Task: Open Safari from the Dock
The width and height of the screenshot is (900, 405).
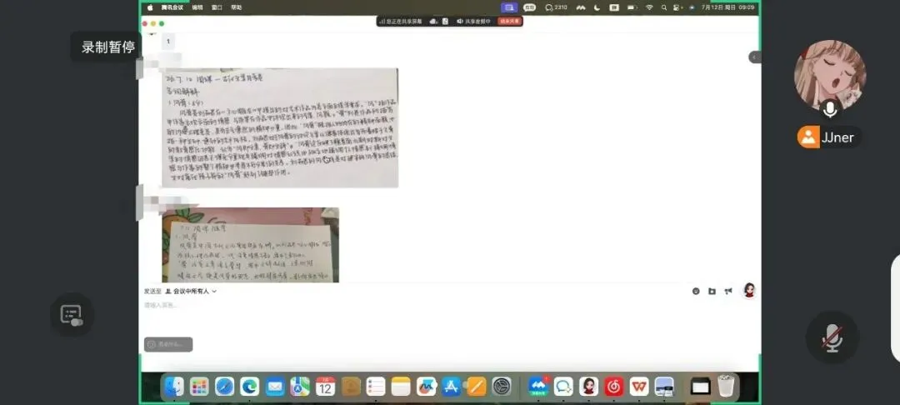Action: tap(224, 387)
